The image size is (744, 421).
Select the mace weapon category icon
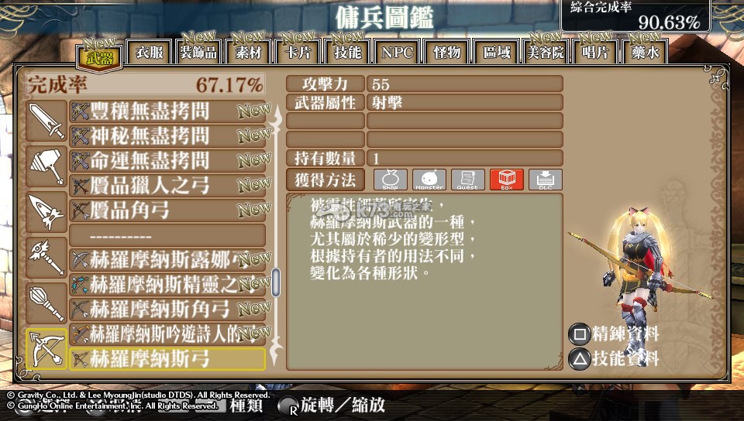[46, 303]
